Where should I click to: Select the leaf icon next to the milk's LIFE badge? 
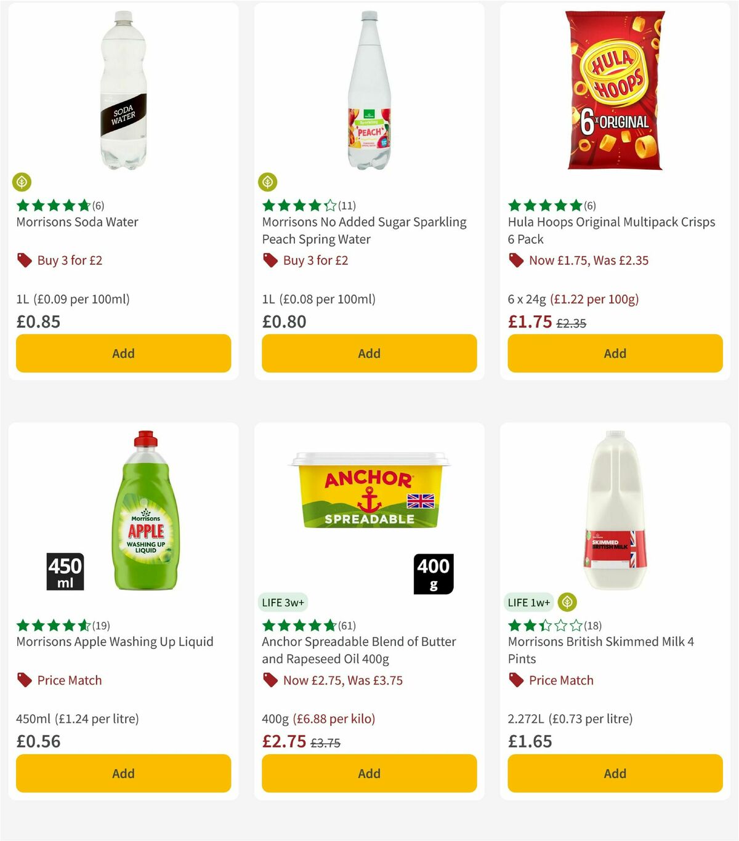568,603
